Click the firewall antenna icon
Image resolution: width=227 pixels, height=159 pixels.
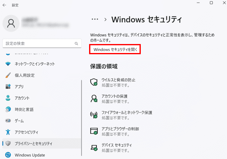(94, 115)
